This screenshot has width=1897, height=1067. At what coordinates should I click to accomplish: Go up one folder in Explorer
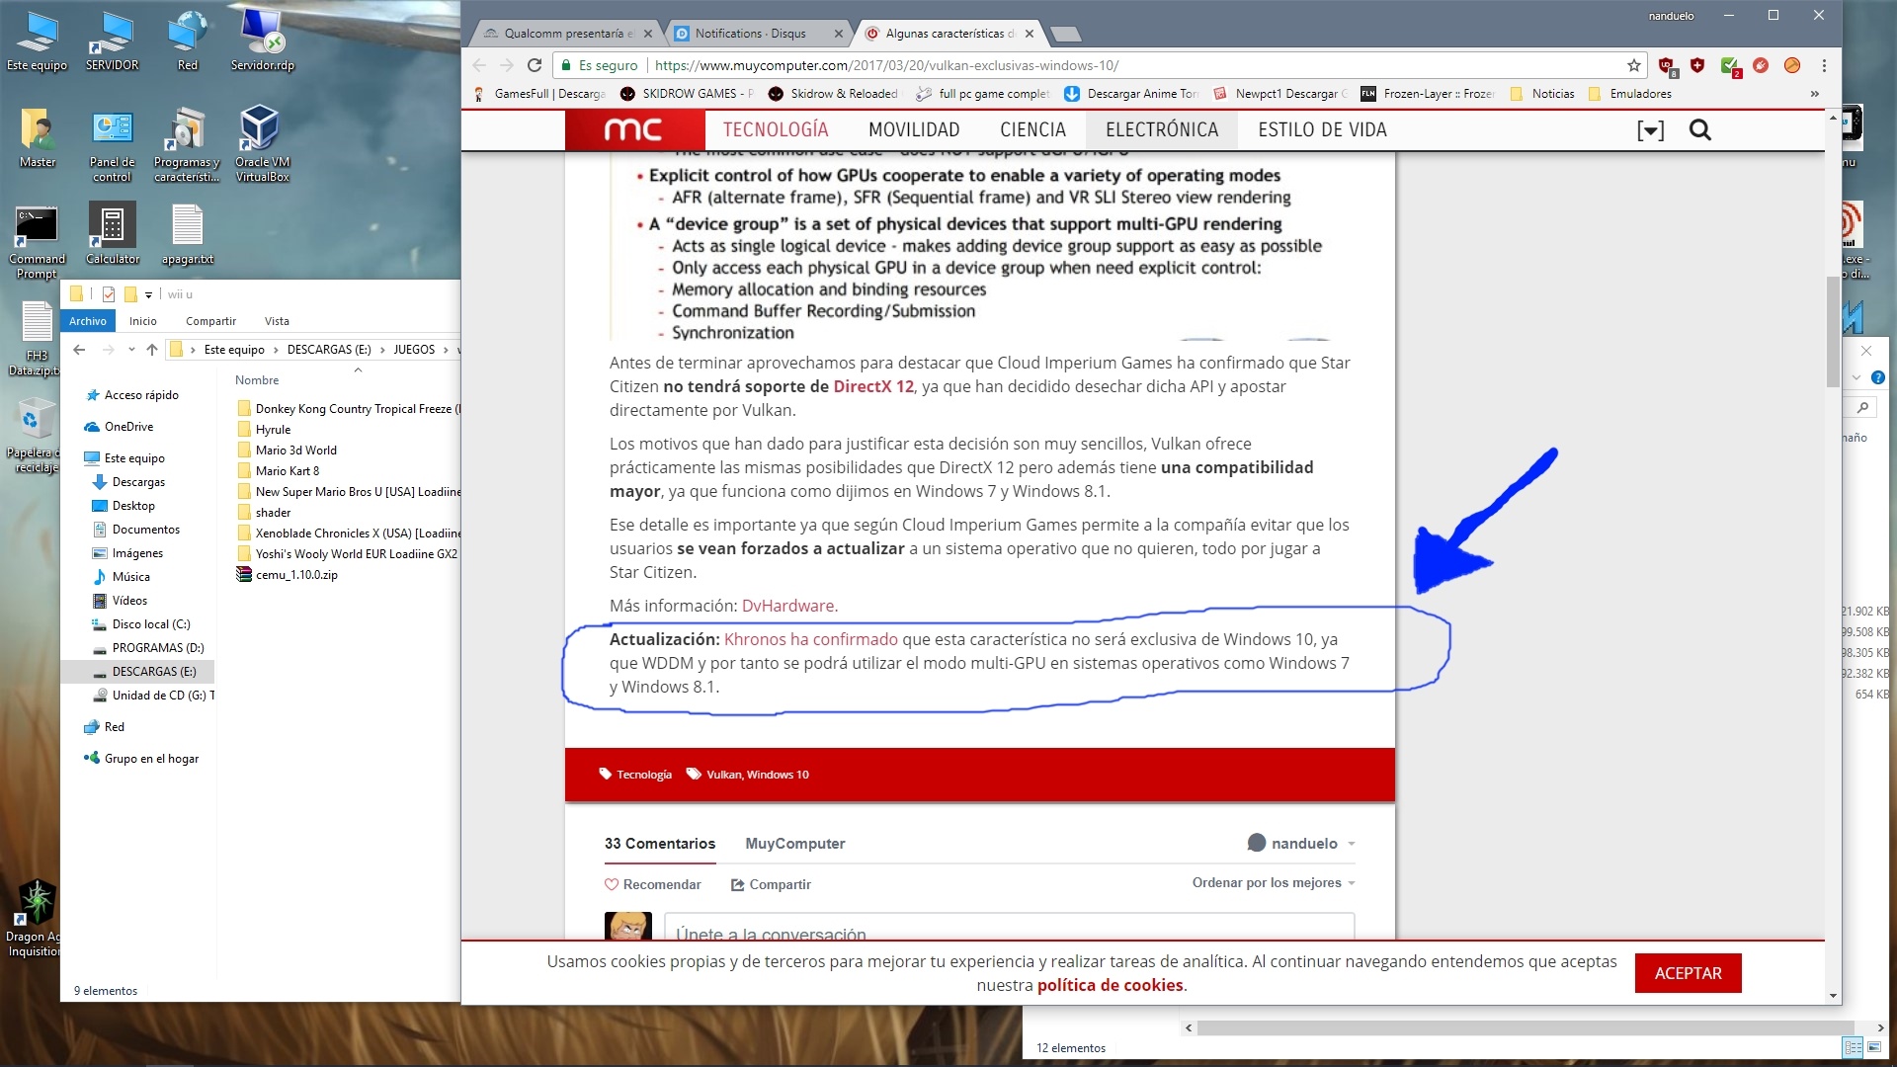click(x=151, y=349)
